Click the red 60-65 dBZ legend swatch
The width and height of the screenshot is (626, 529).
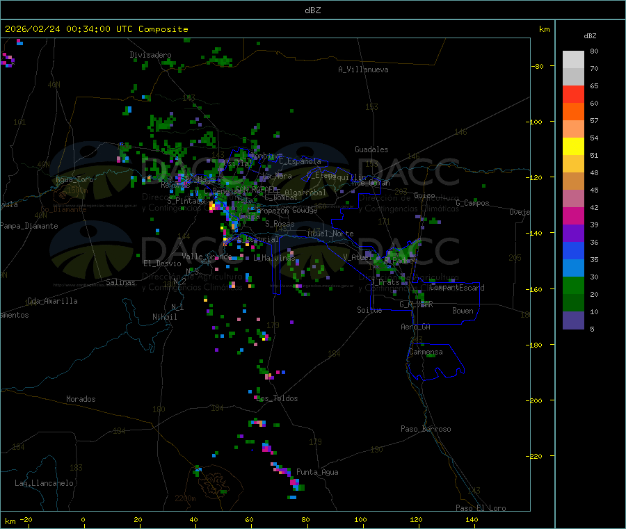[573, 94]
